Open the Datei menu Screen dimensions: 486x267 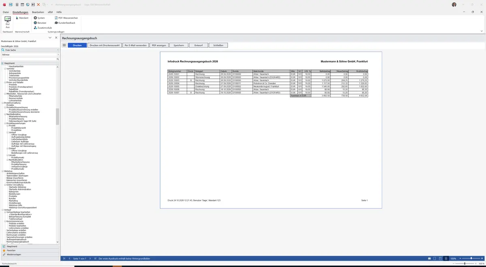pyautogui.click(x=6, y=12)
